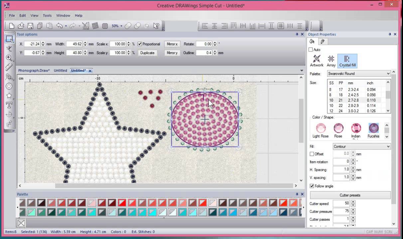This screenshot has height=239, width=403.
Task: Select the SS 10 PP 21 size row
Action: point(357,100)
